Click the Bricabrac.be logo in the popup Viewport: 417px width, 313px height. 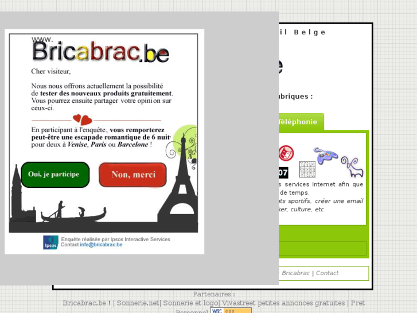coord(100,50)
